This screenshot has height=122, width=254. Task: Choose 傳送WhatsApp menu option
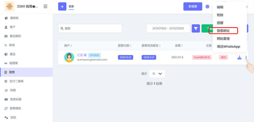[228, 46]
